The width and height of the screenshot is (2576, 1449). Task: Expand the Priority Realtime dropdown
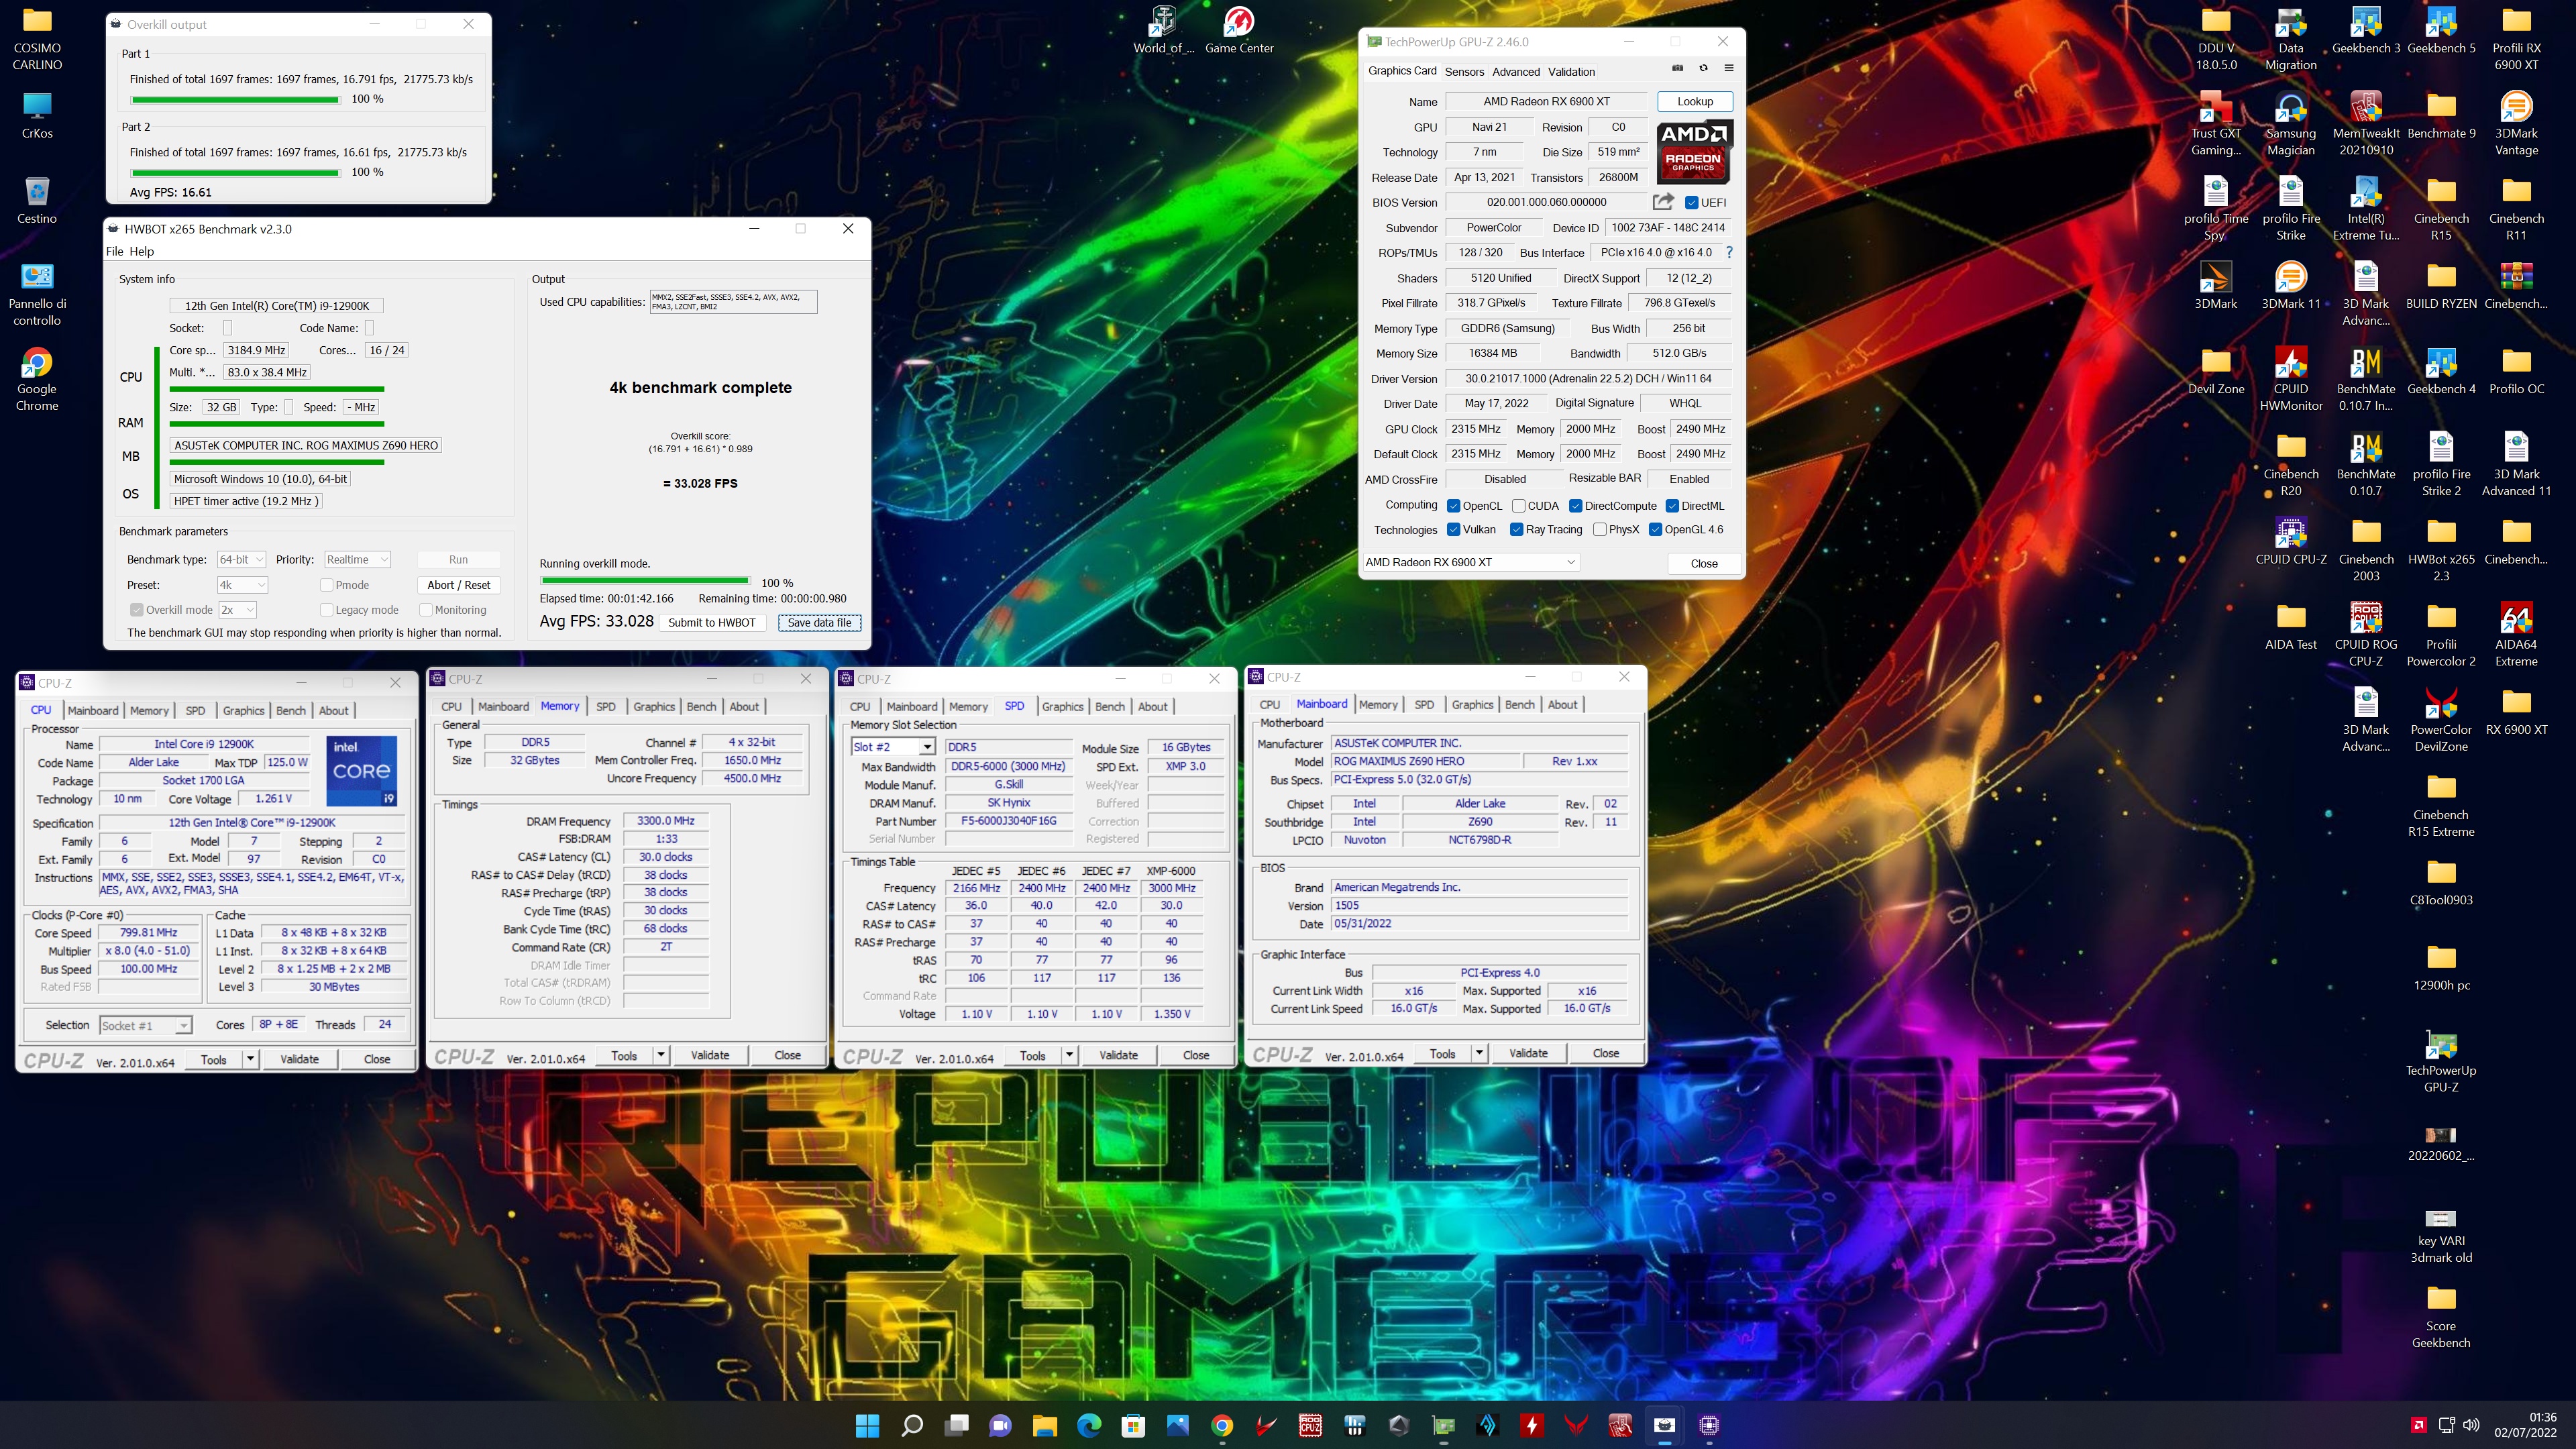pos(356,560)
